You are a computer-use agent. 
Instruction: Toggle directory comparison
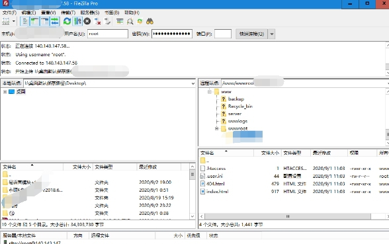(130, 21)
